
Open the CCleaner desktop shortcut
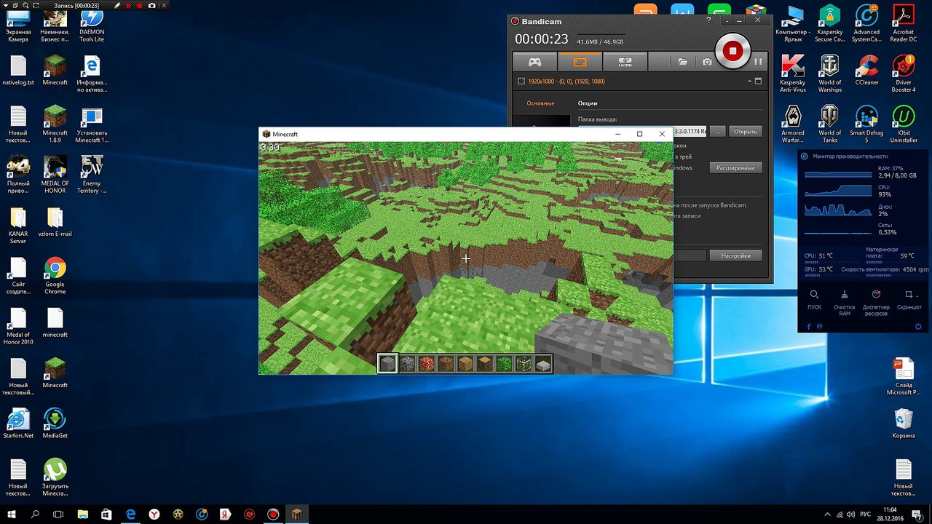pyautogui.click(x=866, y=71)
